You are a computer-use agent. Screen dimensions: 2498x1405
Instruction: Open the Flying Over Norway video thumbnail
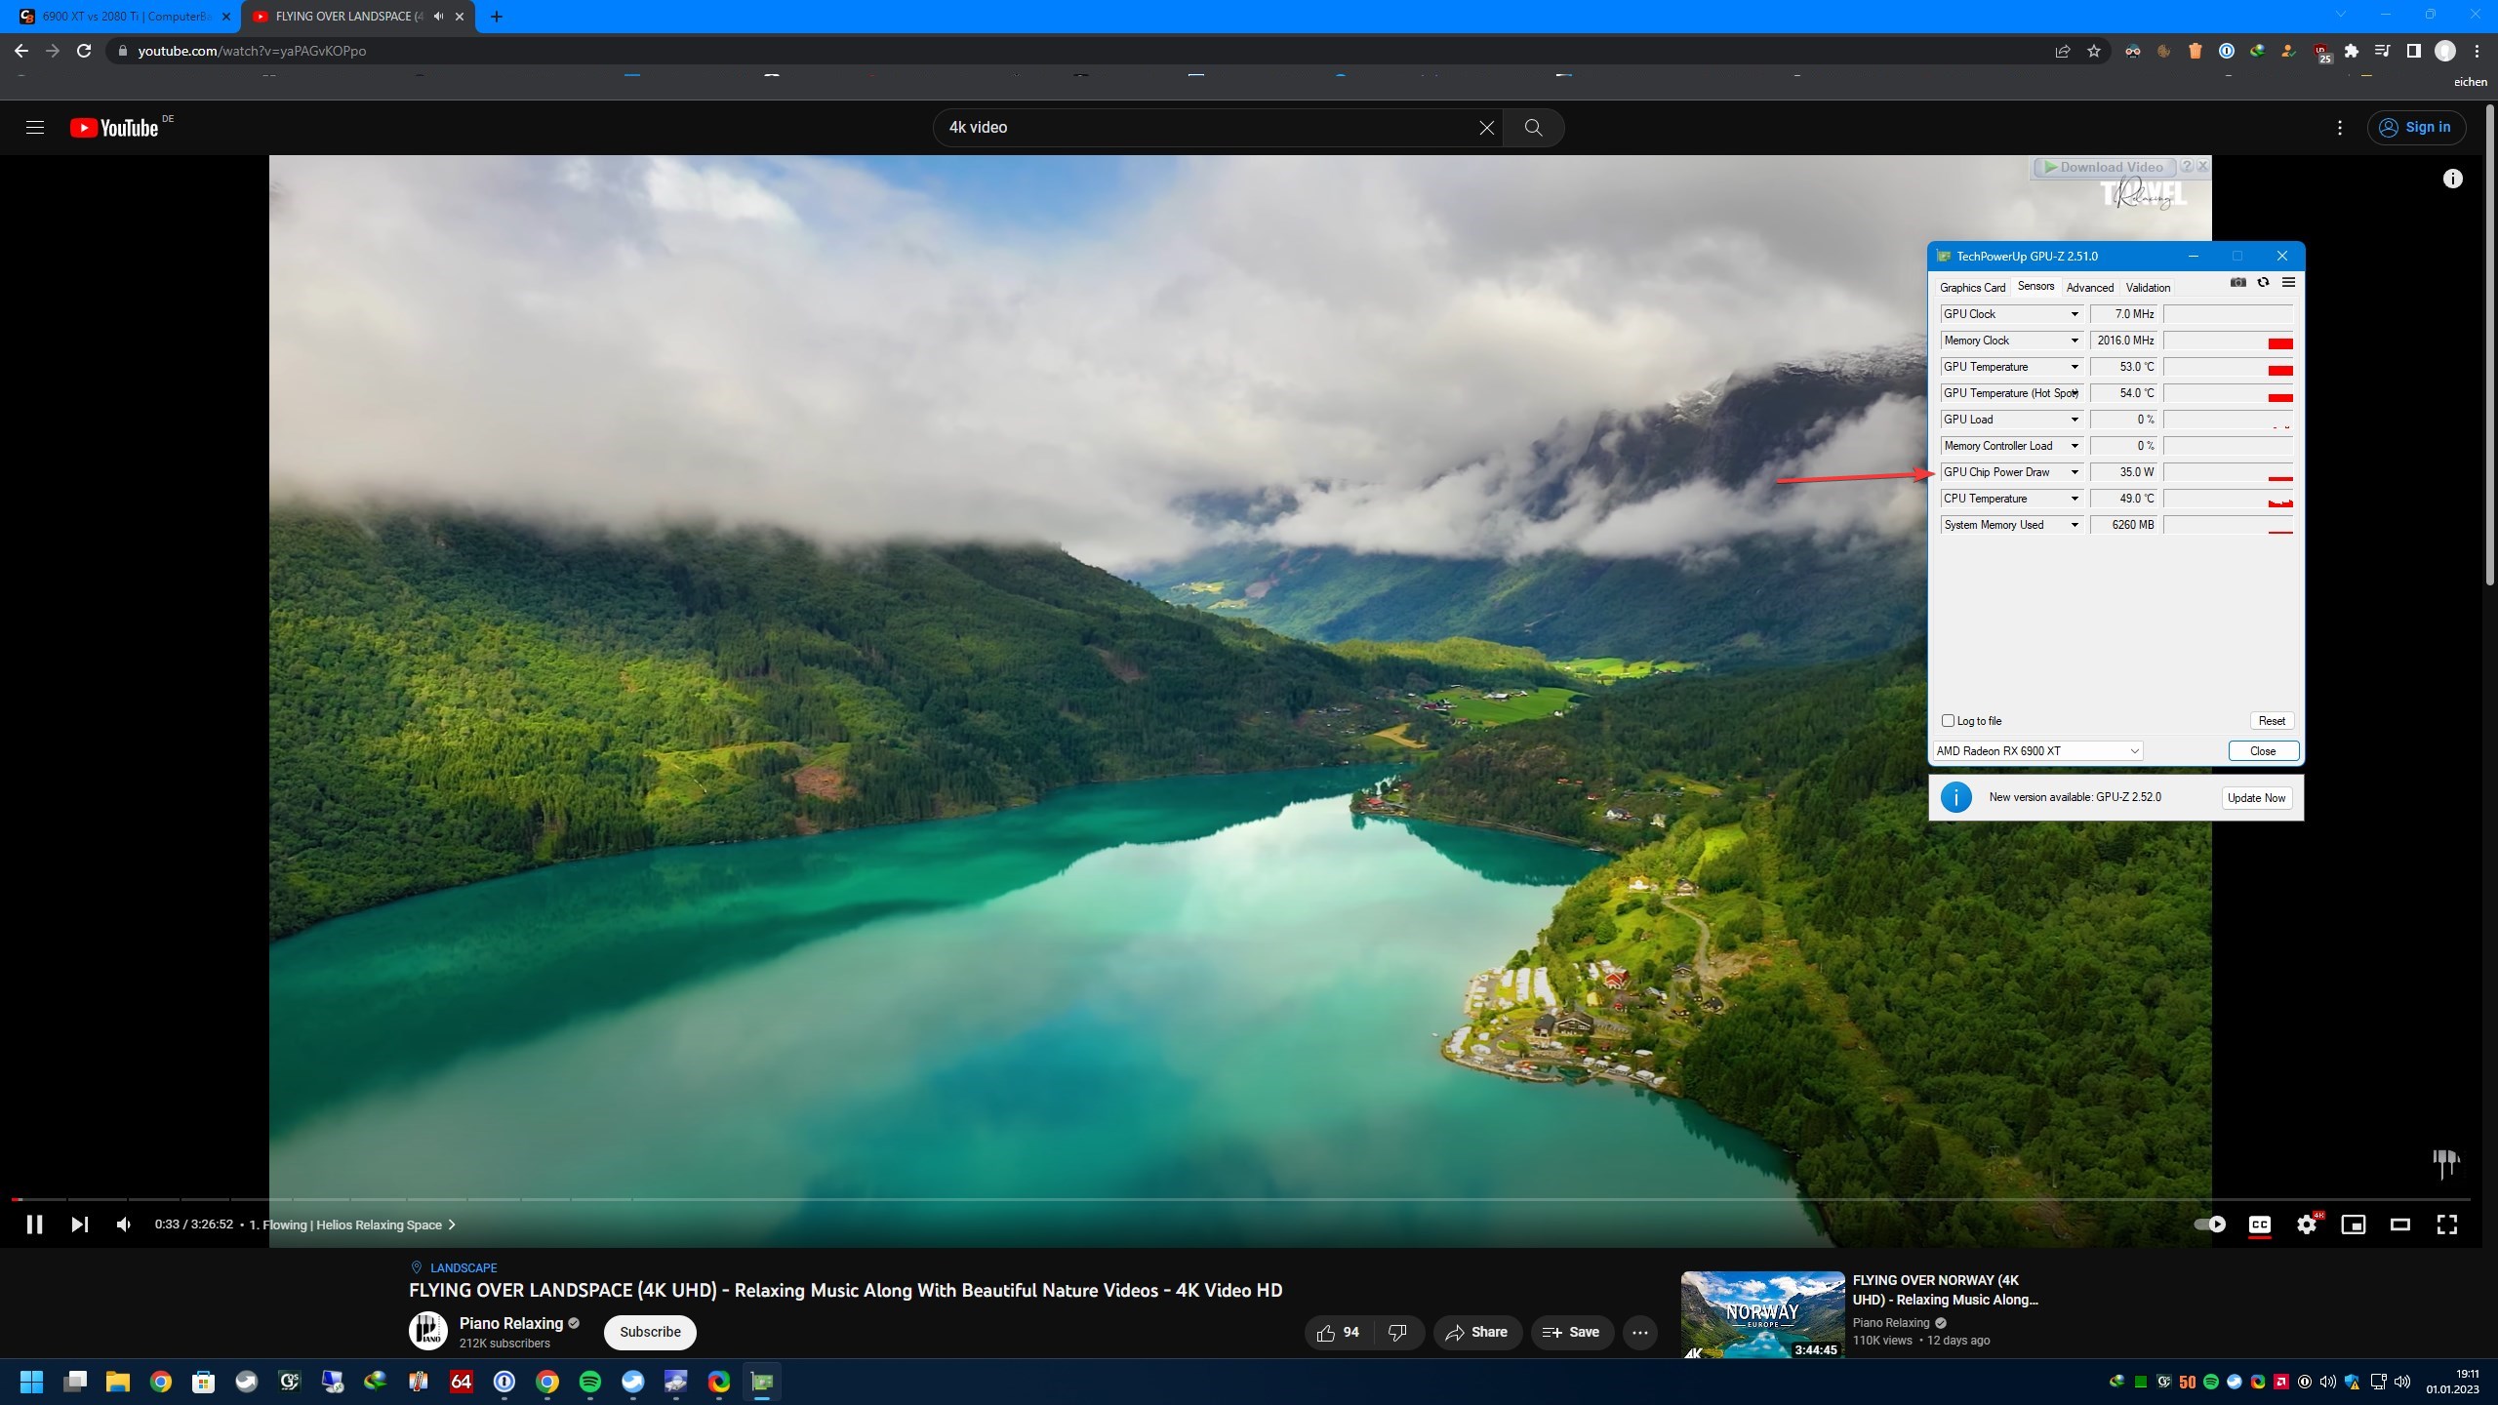point(1762,1314)
